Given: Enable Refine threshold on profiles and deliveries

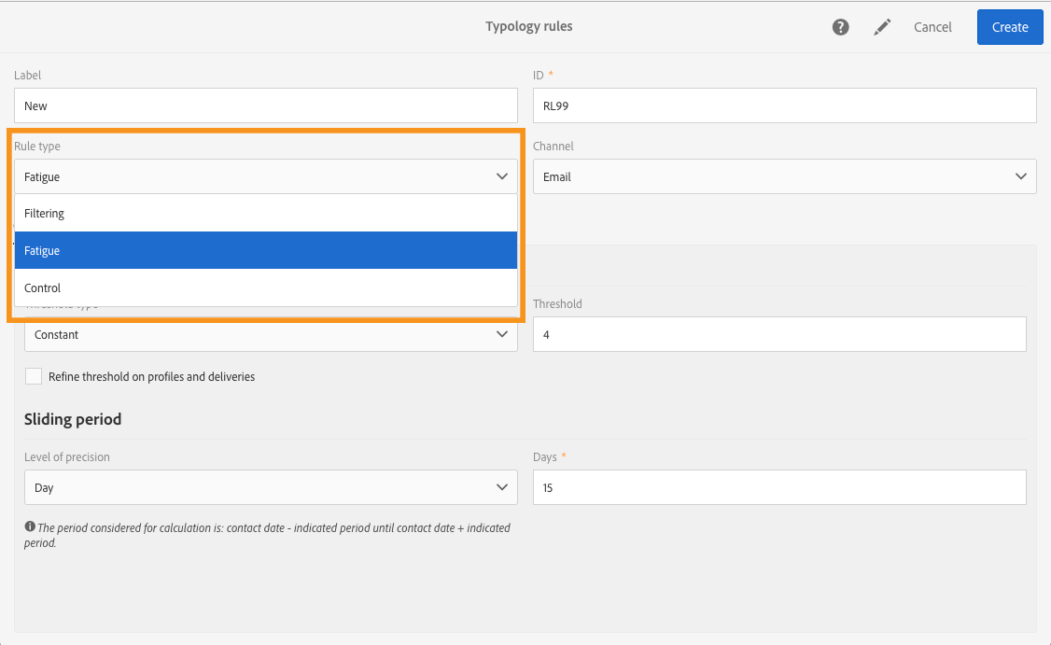Looking at the screenshot, I should (x=34, y=376).
